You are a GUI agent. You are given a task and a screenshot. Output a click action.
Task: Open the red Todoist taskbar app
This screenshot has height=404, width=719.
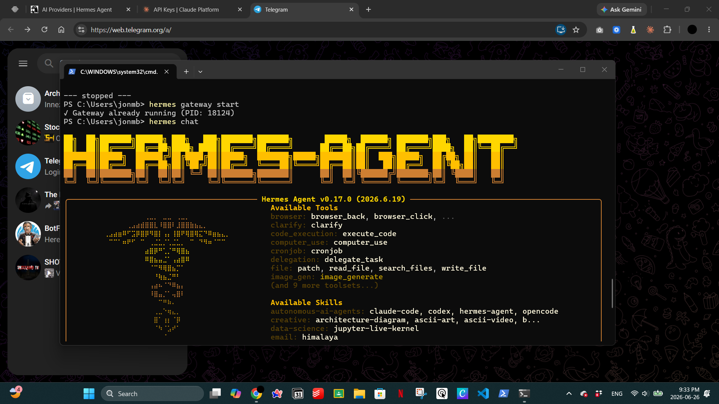318,394
